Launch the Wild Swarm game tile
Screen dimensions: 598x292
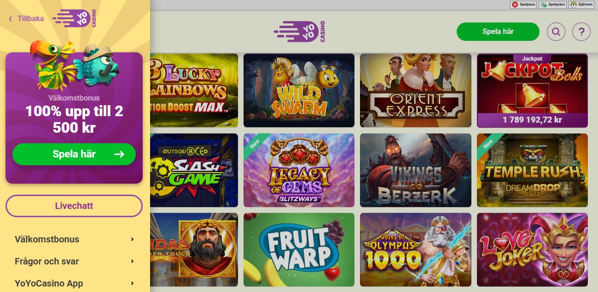click(x=299, y=90)
